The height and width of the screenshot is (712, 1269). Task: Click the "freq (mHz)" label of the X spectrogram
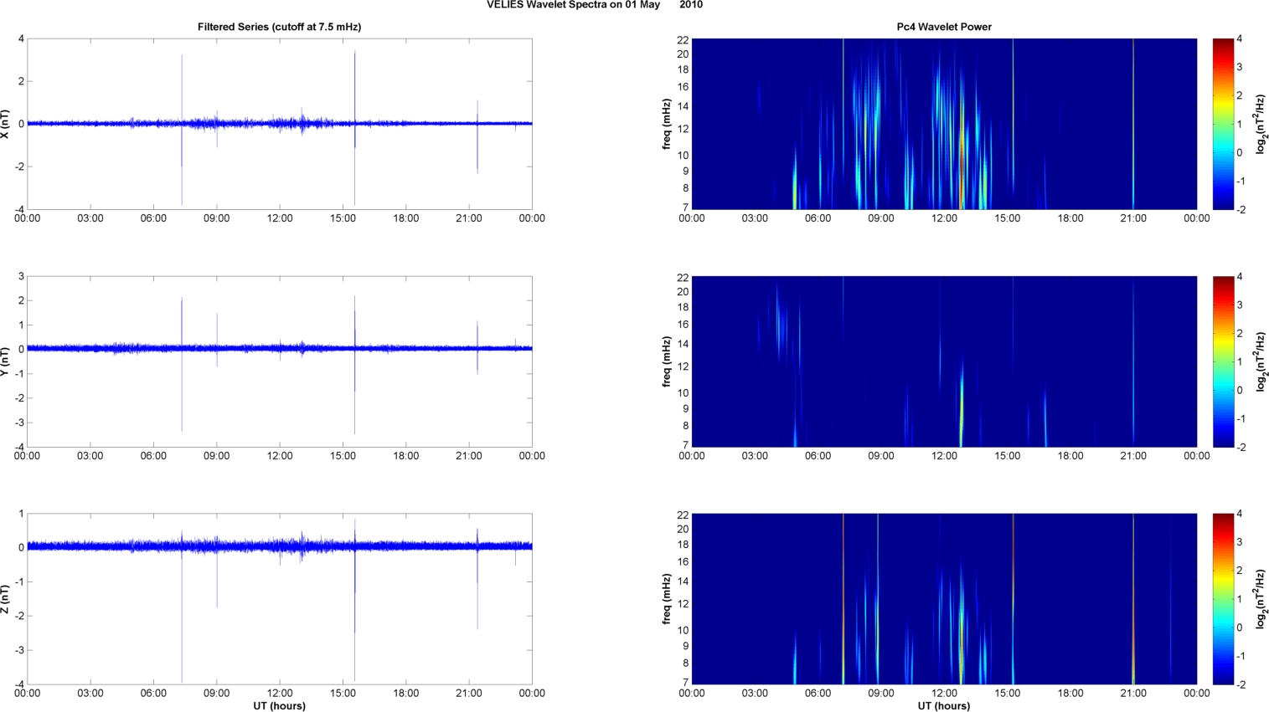click(667, 124)
